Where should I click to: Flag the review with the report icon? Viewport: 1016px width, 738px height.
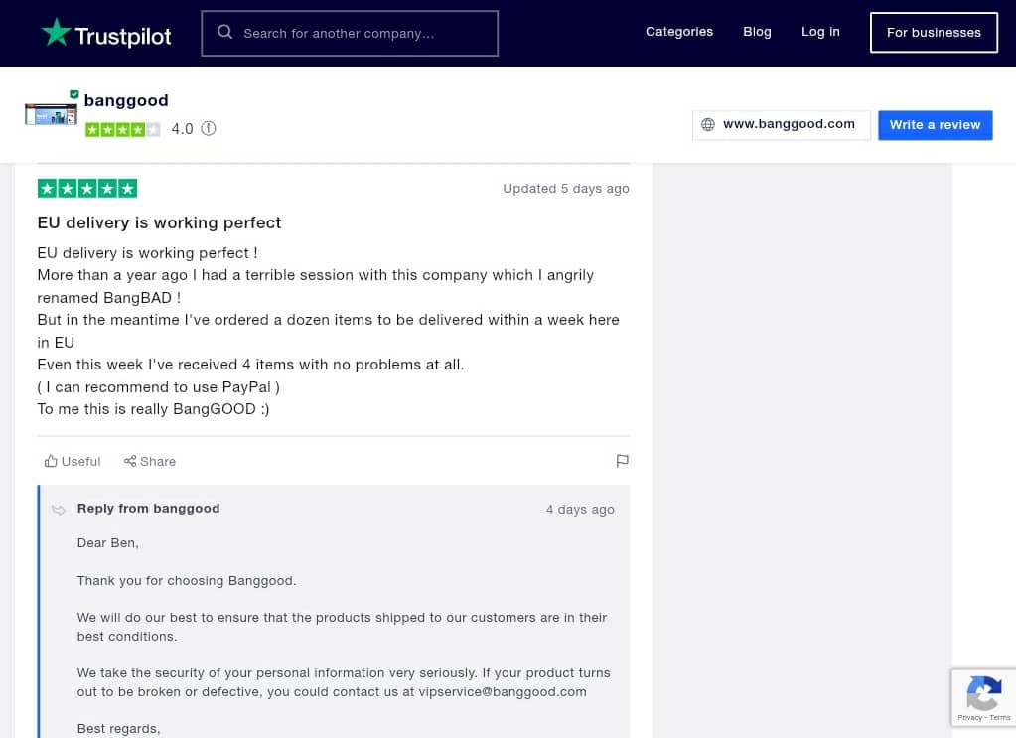[622, 461]
